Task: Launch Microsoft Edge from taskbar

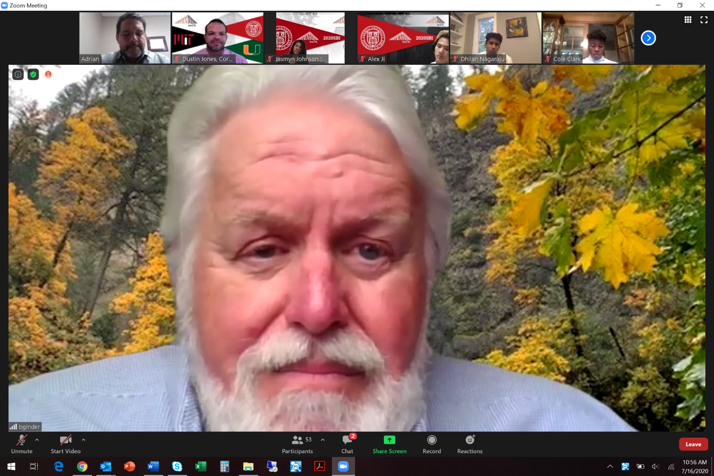Action: [x=58, y=467]
